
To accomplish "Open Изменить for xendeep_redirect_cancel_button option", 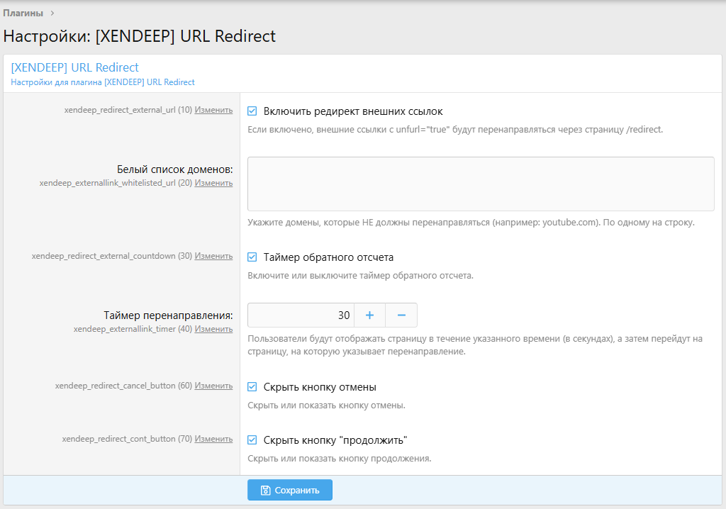I will pyautogui.click(x=213, y=386).
